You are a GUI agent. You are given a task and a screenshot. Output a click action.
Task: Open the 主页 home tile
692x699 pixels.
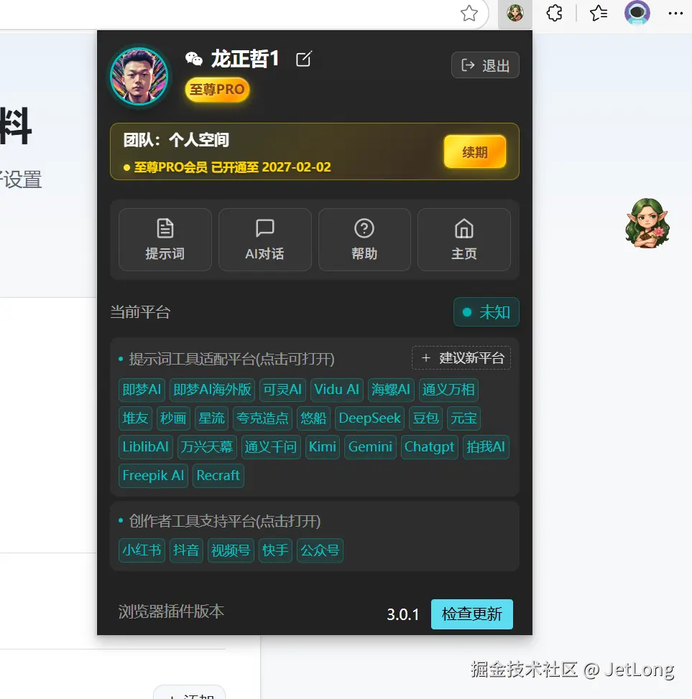(464, 240)
